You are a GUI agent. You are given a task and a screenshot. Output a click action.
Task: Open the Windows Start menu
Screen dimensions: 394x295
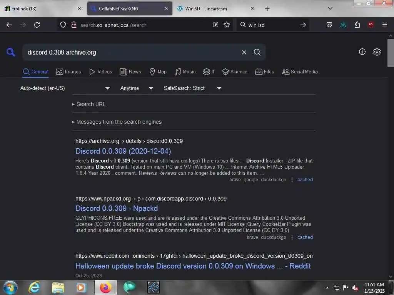coord(10,287)
